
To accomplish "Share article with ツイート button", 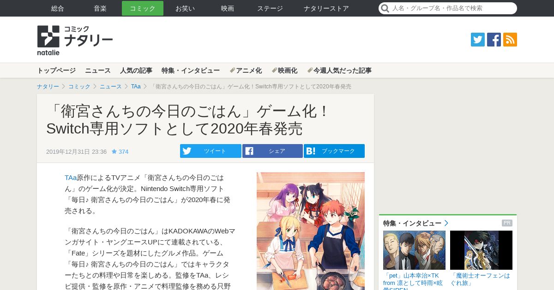I will coord(211,151).
